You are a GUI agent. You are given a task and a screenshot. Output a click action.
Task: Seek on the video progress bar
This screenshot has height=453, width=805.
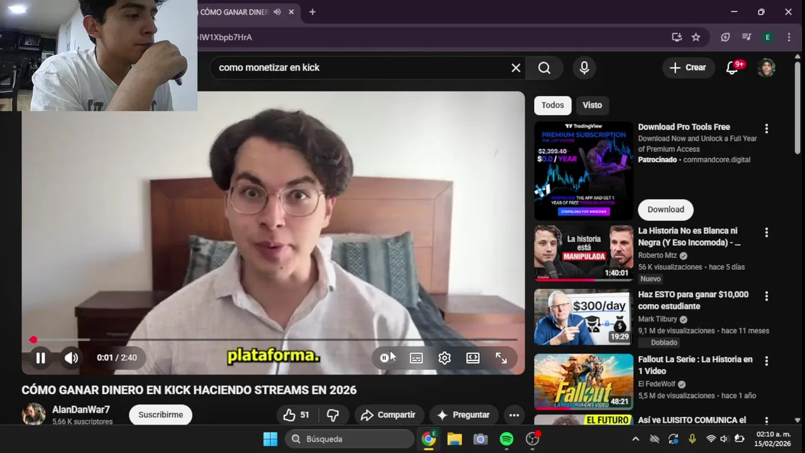coord(273,340)
